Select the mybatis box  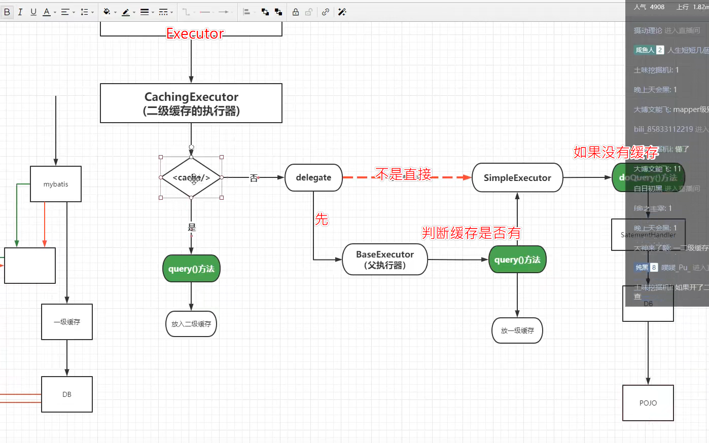pyautogui.click(x=56, y=184)
